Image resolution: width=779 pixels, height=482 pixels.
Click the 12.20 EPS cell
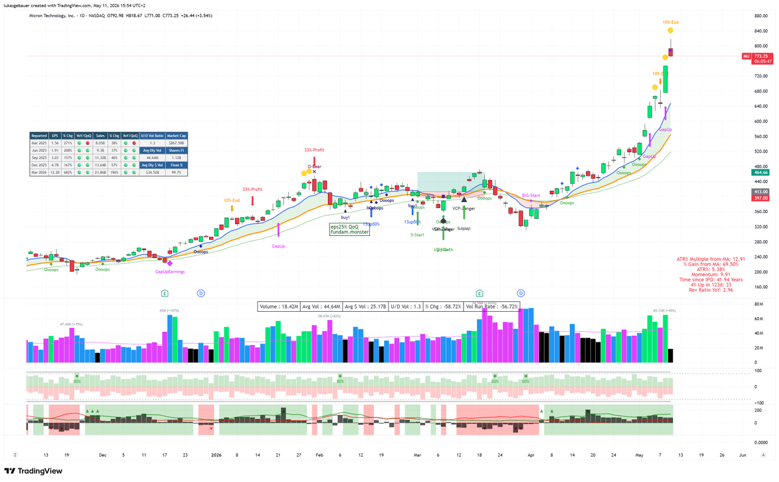coord(55,172)
